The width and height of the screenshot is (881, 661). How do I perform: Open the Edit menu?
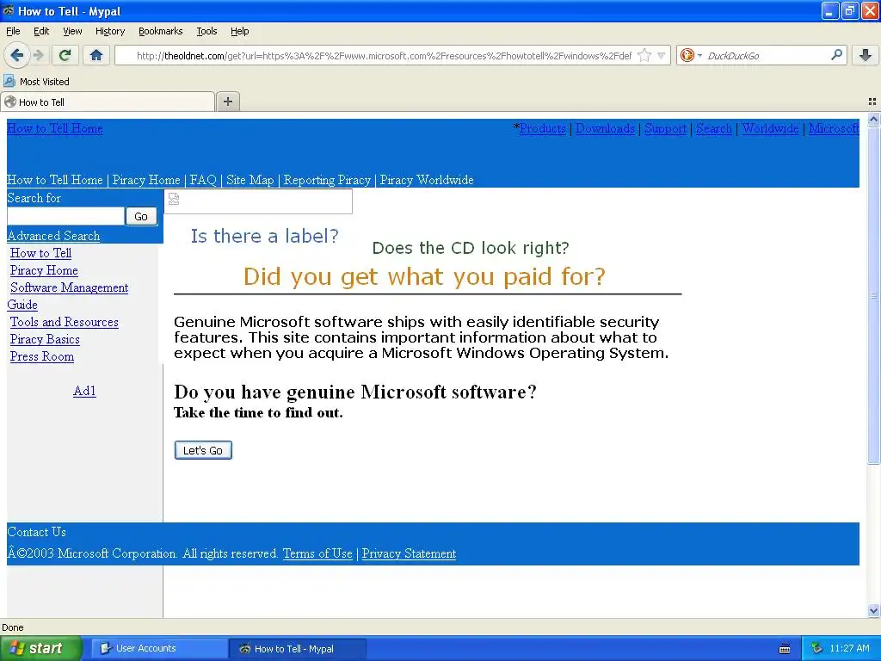(41, 31)
